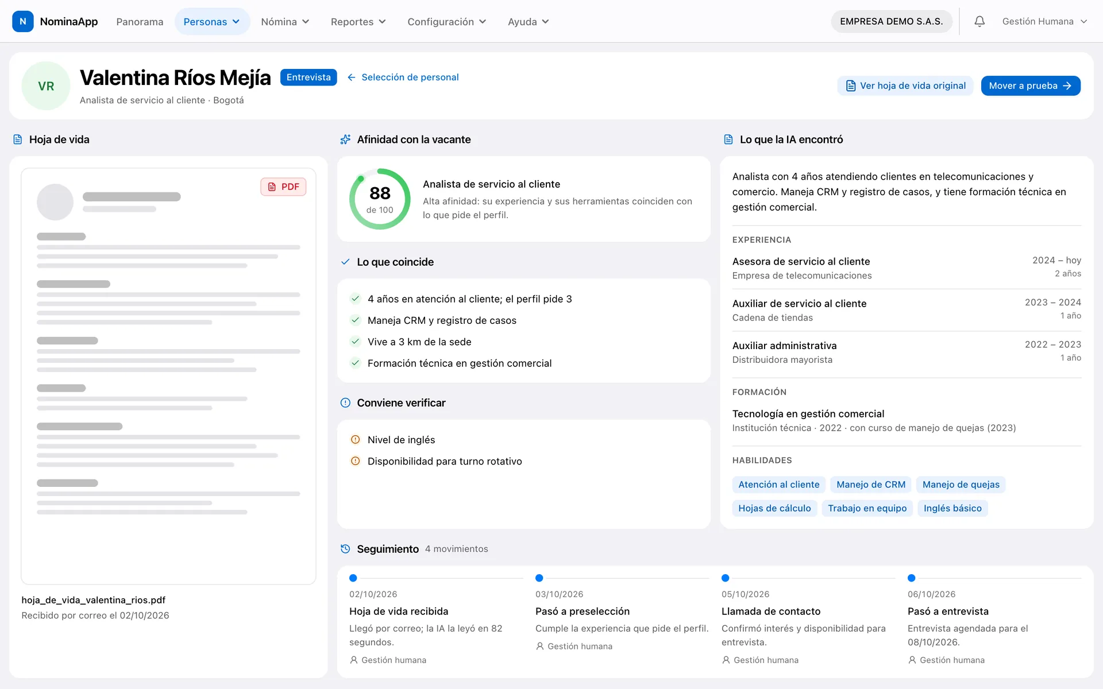Click the Lo que la IA encontró icon
Image resolution: width=1103 pixels, height=689 pixels.
pos(728,140)
